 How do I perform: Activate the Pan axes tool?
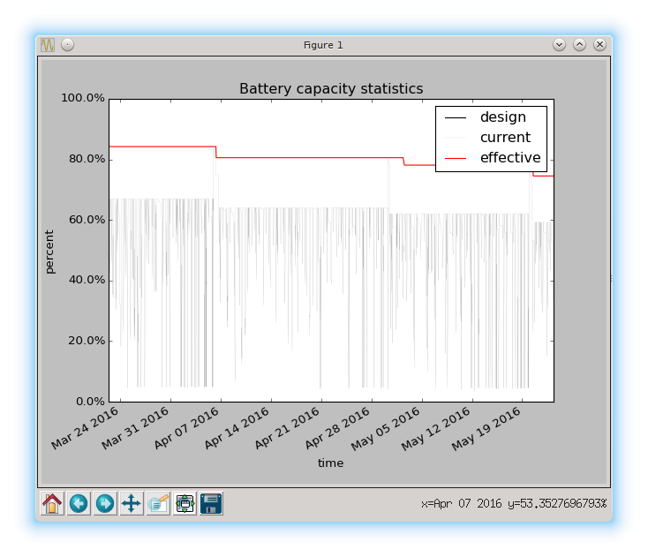[x=132, y=504]
